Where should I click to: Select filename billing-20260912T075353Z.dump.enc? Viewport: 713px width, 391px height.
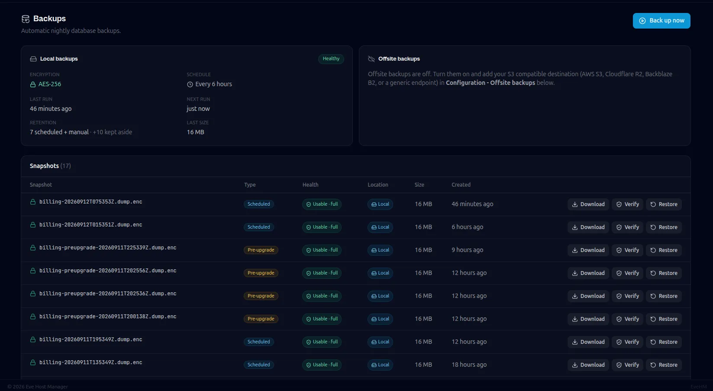coord(90,202)
